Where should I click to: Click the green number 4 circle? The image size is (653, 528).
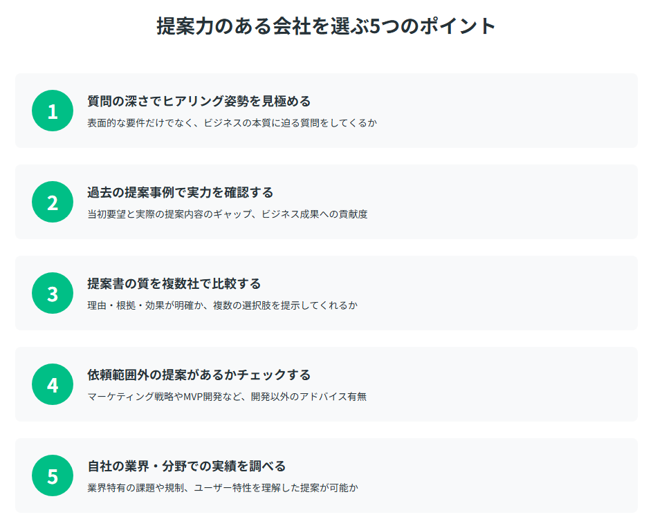[53, 384]
